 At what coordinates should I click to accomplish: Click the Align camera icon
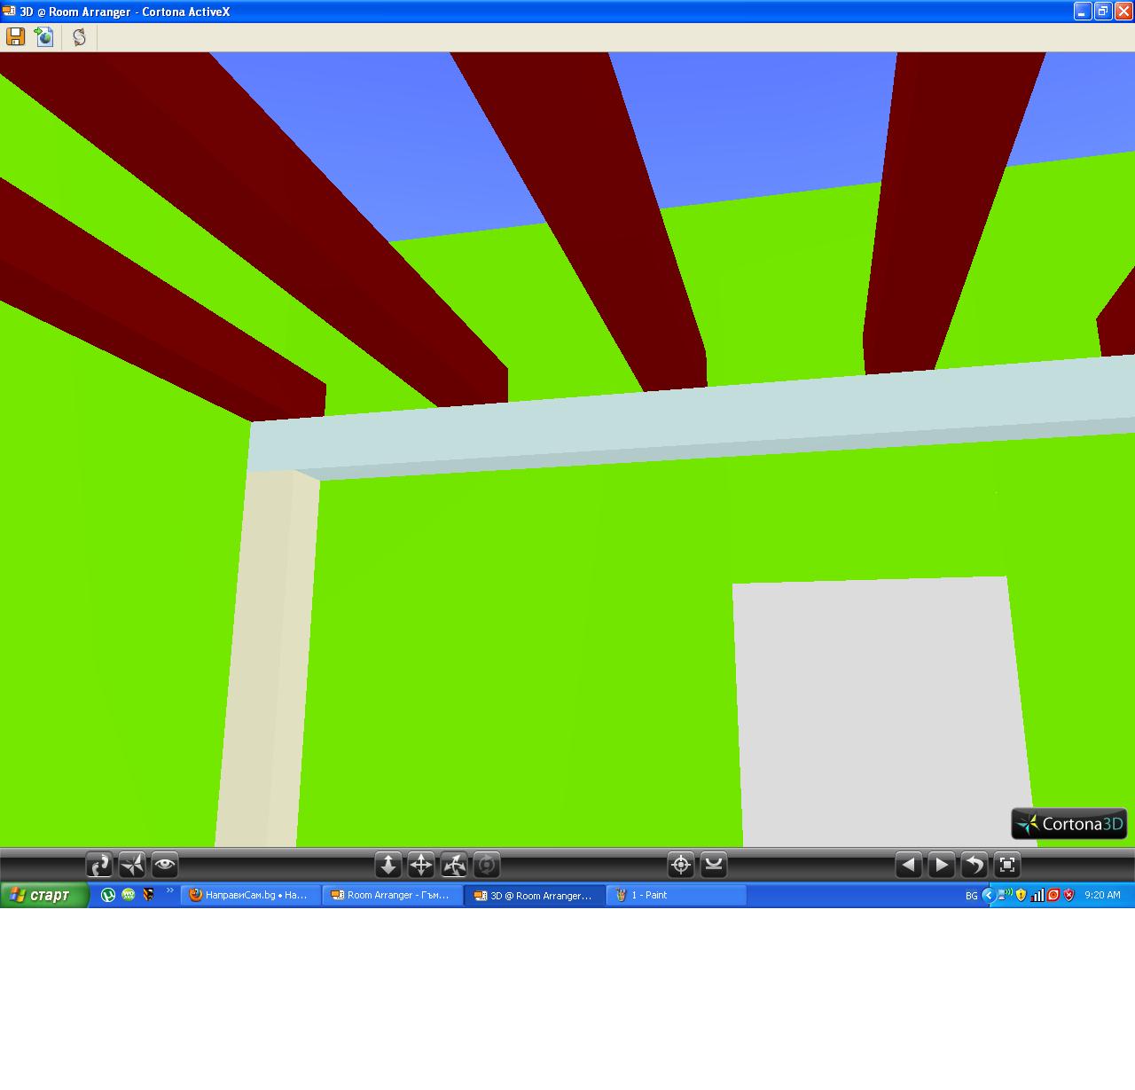[x=714, y=865]
